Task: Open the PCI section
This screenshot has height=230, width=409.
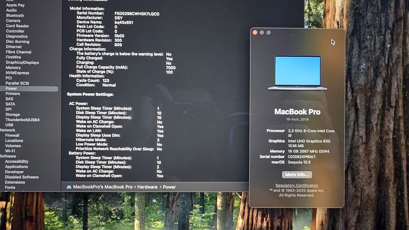Action: click(9, 78)
